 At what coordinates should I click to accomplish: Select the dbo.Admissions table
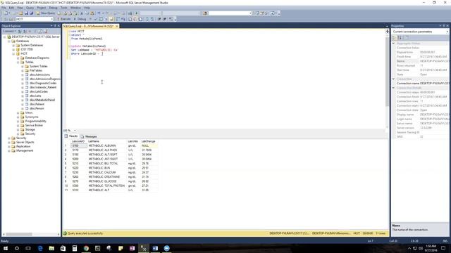pyautogui.click(x=39, y=74)
